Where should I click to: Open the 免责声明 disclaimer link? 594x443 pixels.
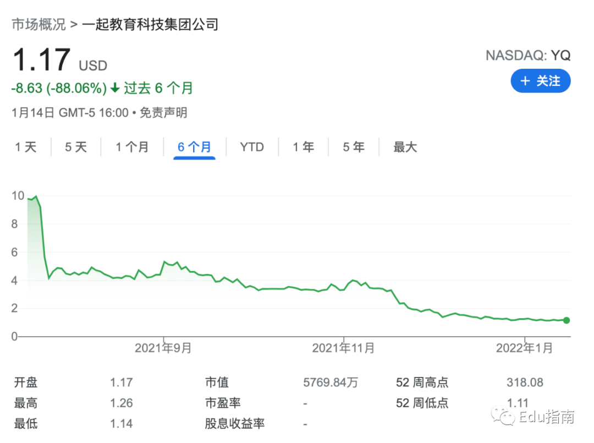(x=163, y=113)
